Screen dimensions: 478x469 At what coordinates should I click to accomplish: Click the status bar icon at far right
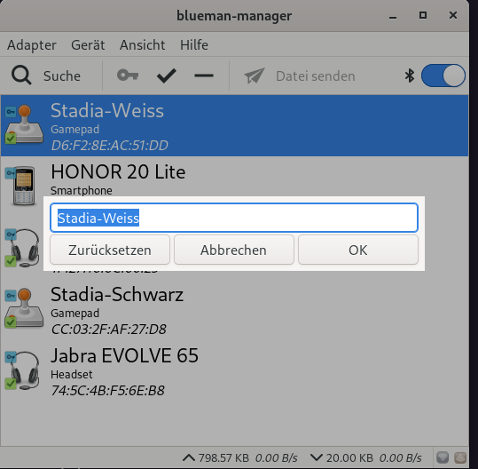[460, 457]
